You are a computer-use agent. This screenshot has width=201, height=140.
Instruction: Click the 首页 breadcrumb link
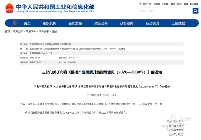pyautogui.click(x=8, y=31)
